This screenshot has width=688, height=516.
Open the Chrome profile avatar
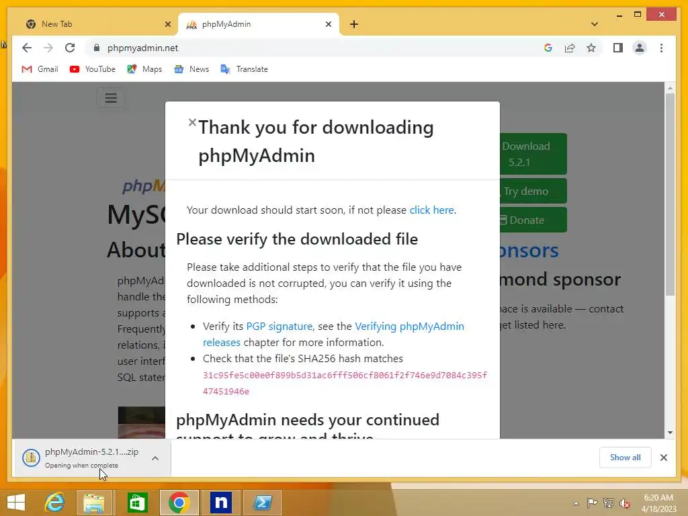tap(640, 48)
